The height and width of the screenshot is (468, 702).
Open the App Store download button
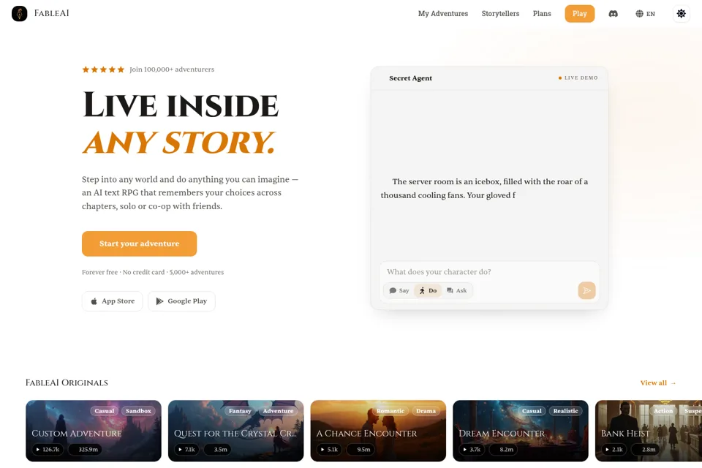113,301
